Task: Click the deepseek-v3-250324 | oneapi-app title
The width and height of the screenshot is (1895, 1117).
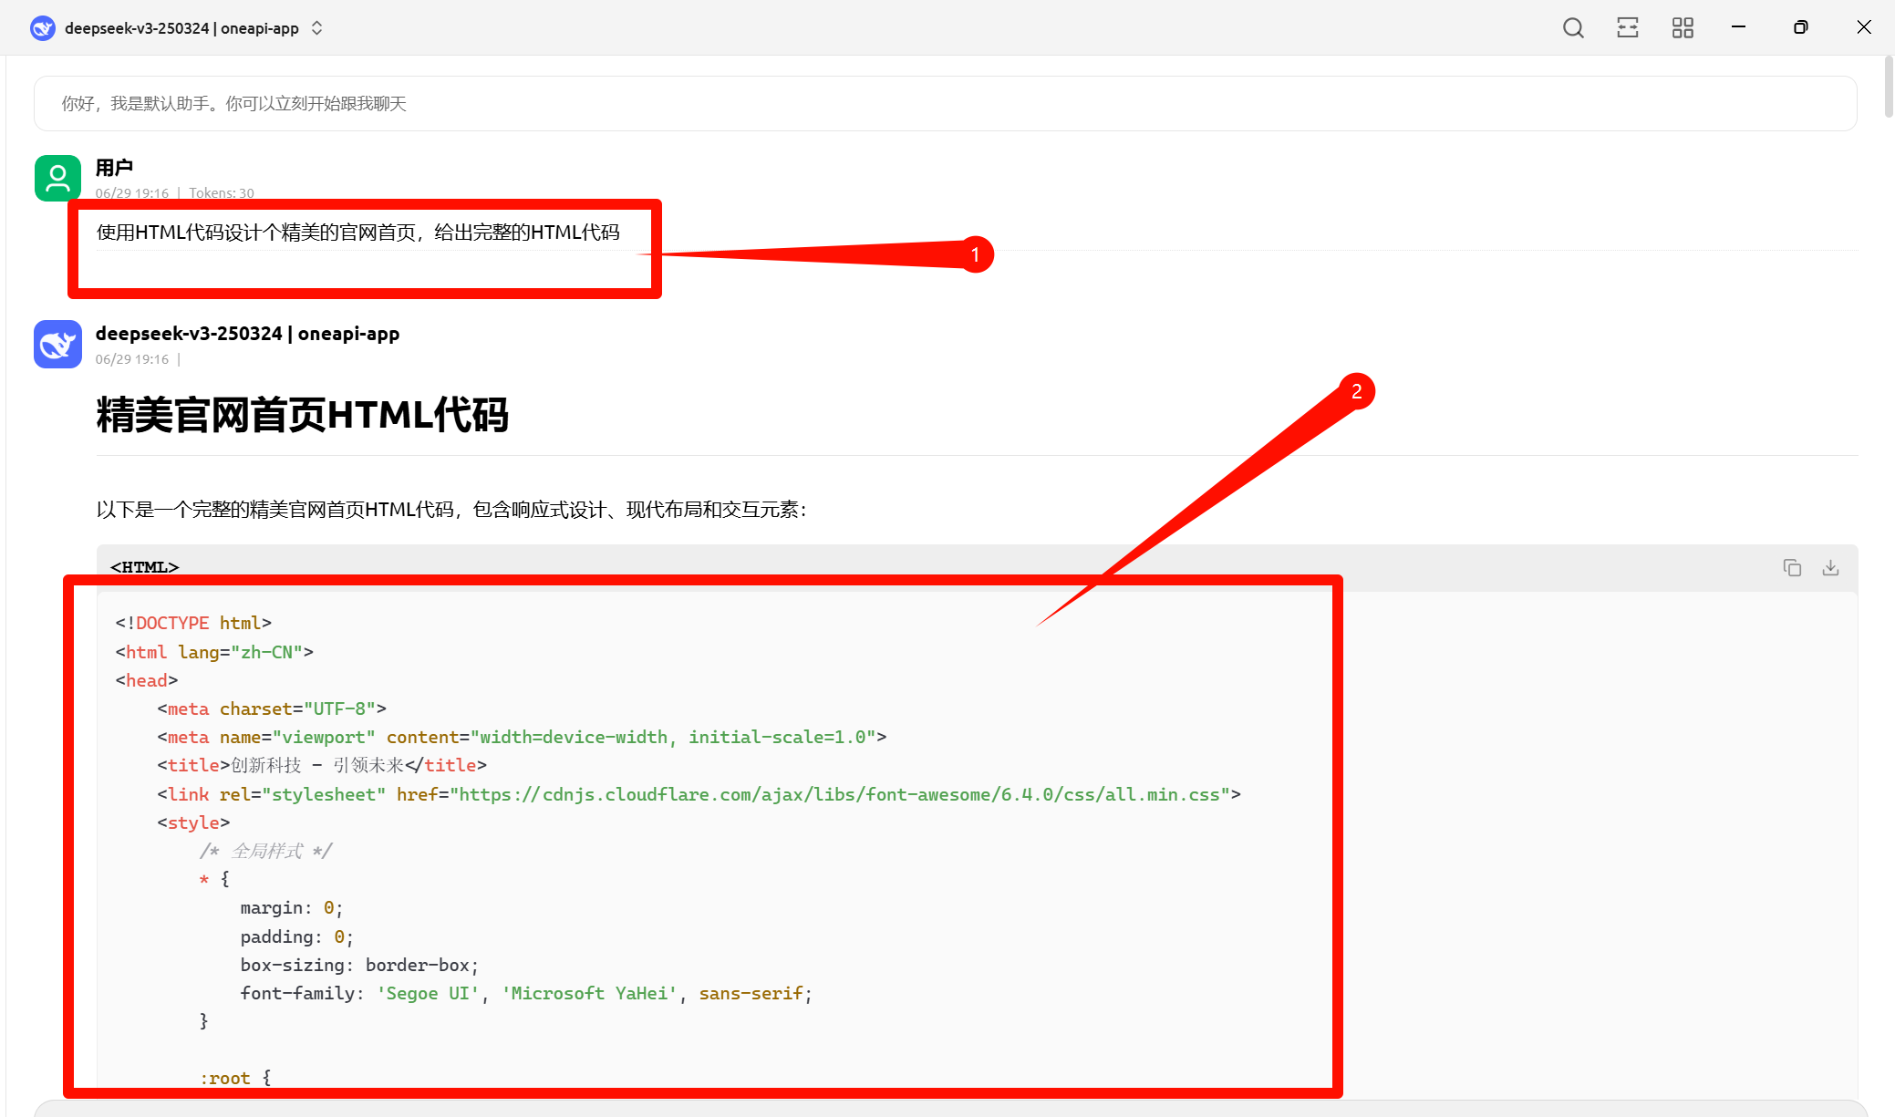Action: point(181,28)
